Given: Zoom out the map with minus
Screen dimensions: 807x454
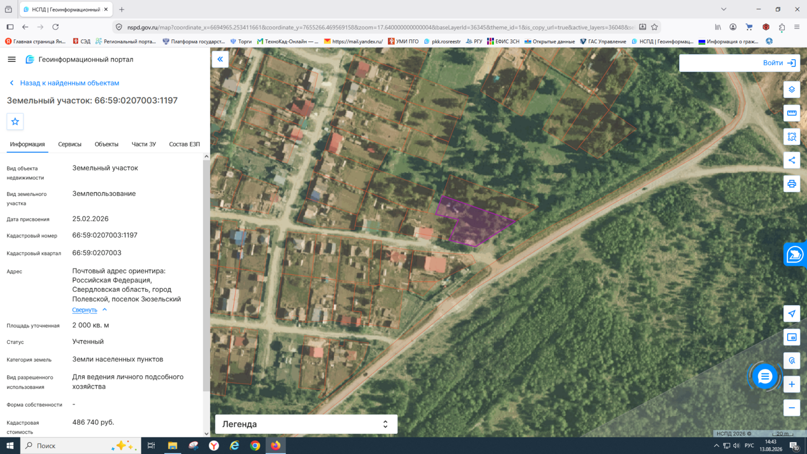Looking at the screenshot, I should click(x=792, y=408).
